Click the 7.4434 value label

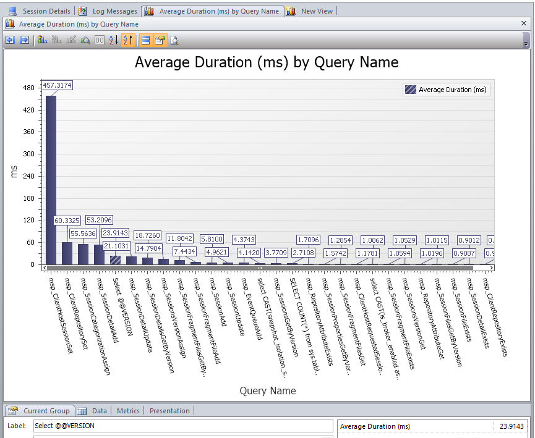[x=184, y=251]
